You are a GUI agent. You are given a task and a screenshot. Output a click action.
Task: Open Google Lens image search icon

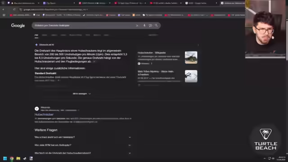click(150, 26)
